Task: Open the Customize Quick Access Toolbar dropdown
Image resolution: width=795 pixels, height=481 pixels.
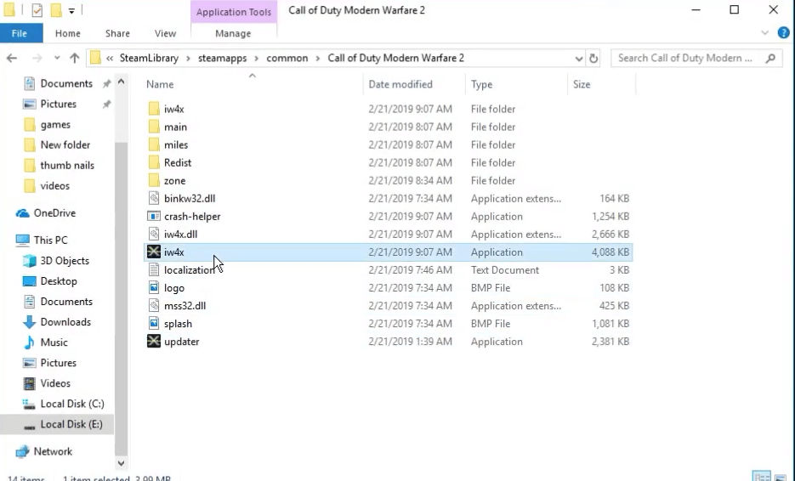Action: [x=71, y=11]
